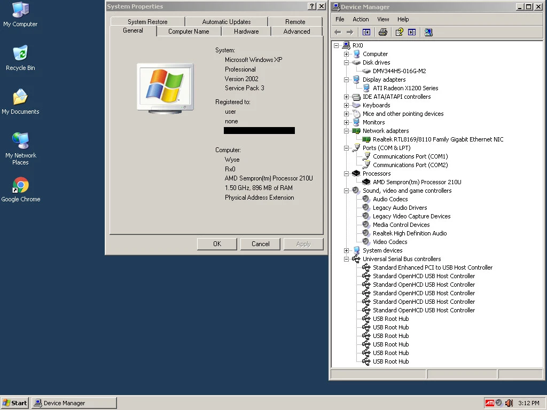Expand the Keyboards node
Image resolution: width=547 pixels, height=410 pixels.
[x=346, y=105]
